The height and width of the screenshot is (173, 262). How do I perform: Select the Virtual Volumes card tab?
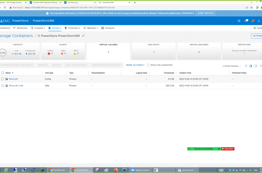tap(108, 51)
